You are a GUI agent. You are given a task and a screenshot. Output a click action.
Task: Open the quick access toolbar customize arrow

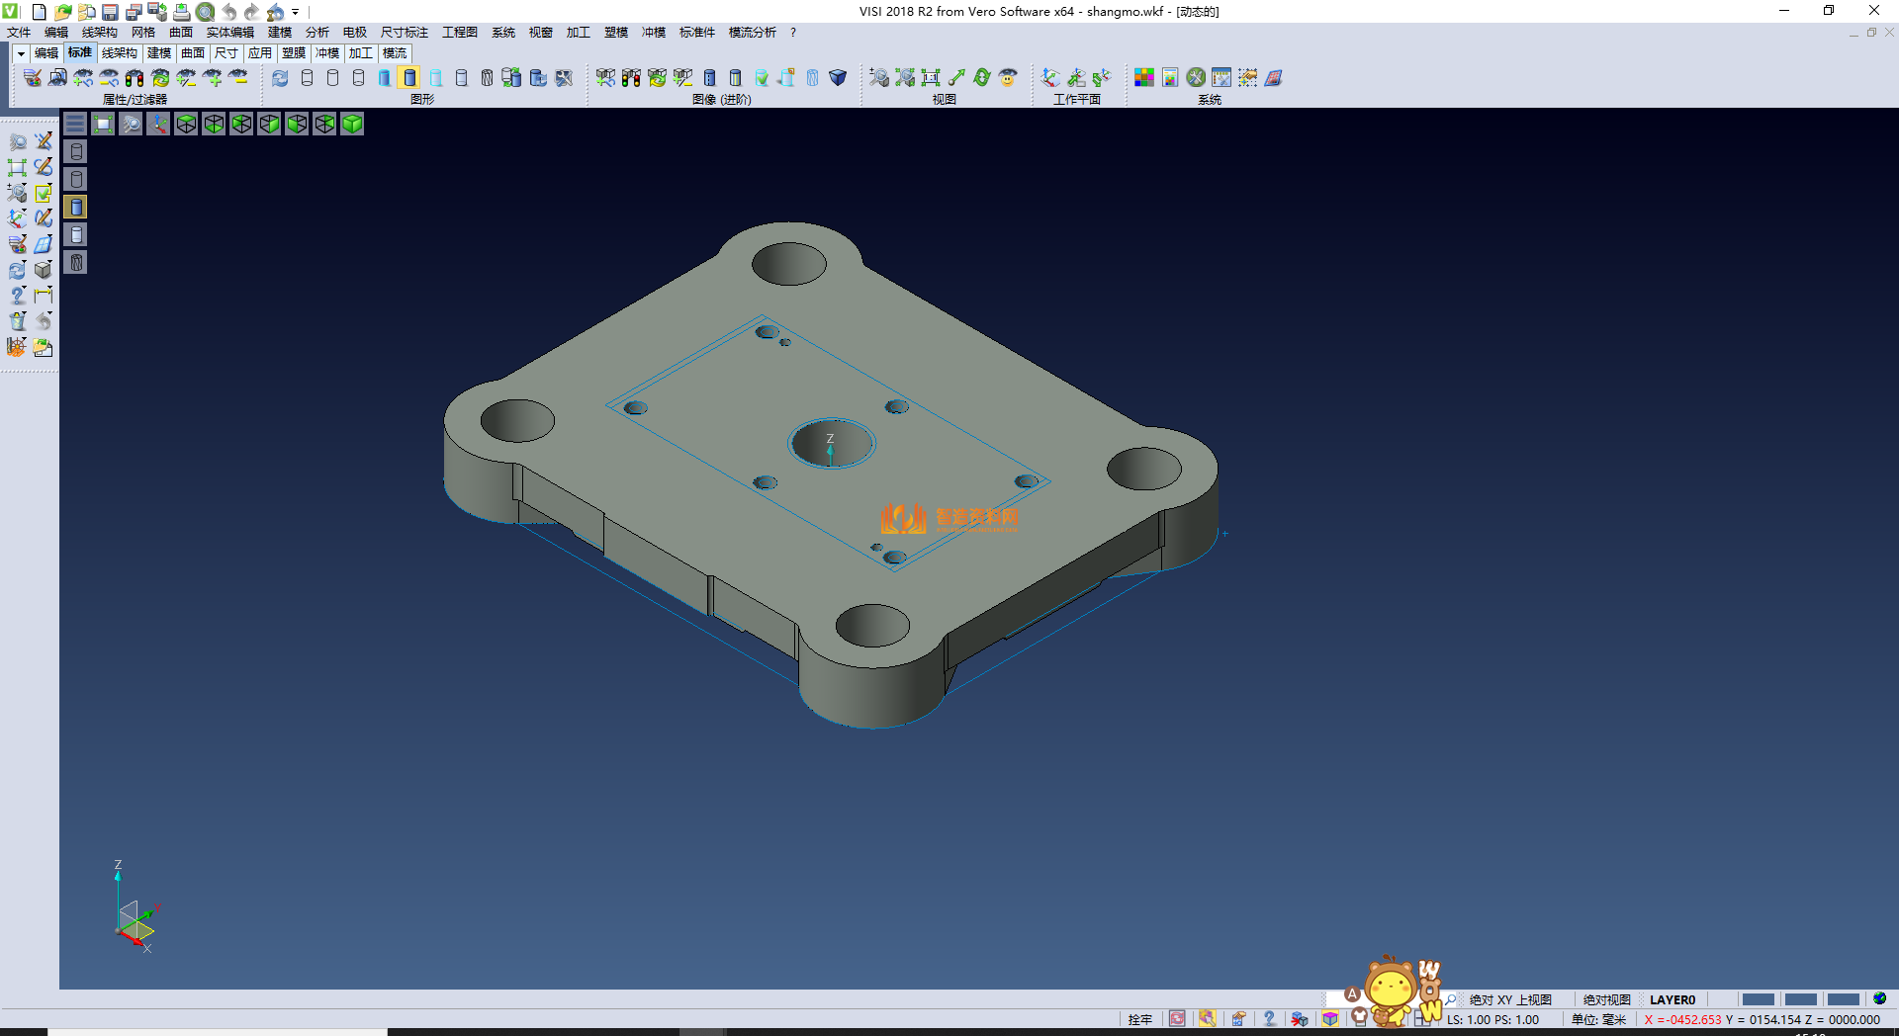pyautogui.click(x=296, y=12)
